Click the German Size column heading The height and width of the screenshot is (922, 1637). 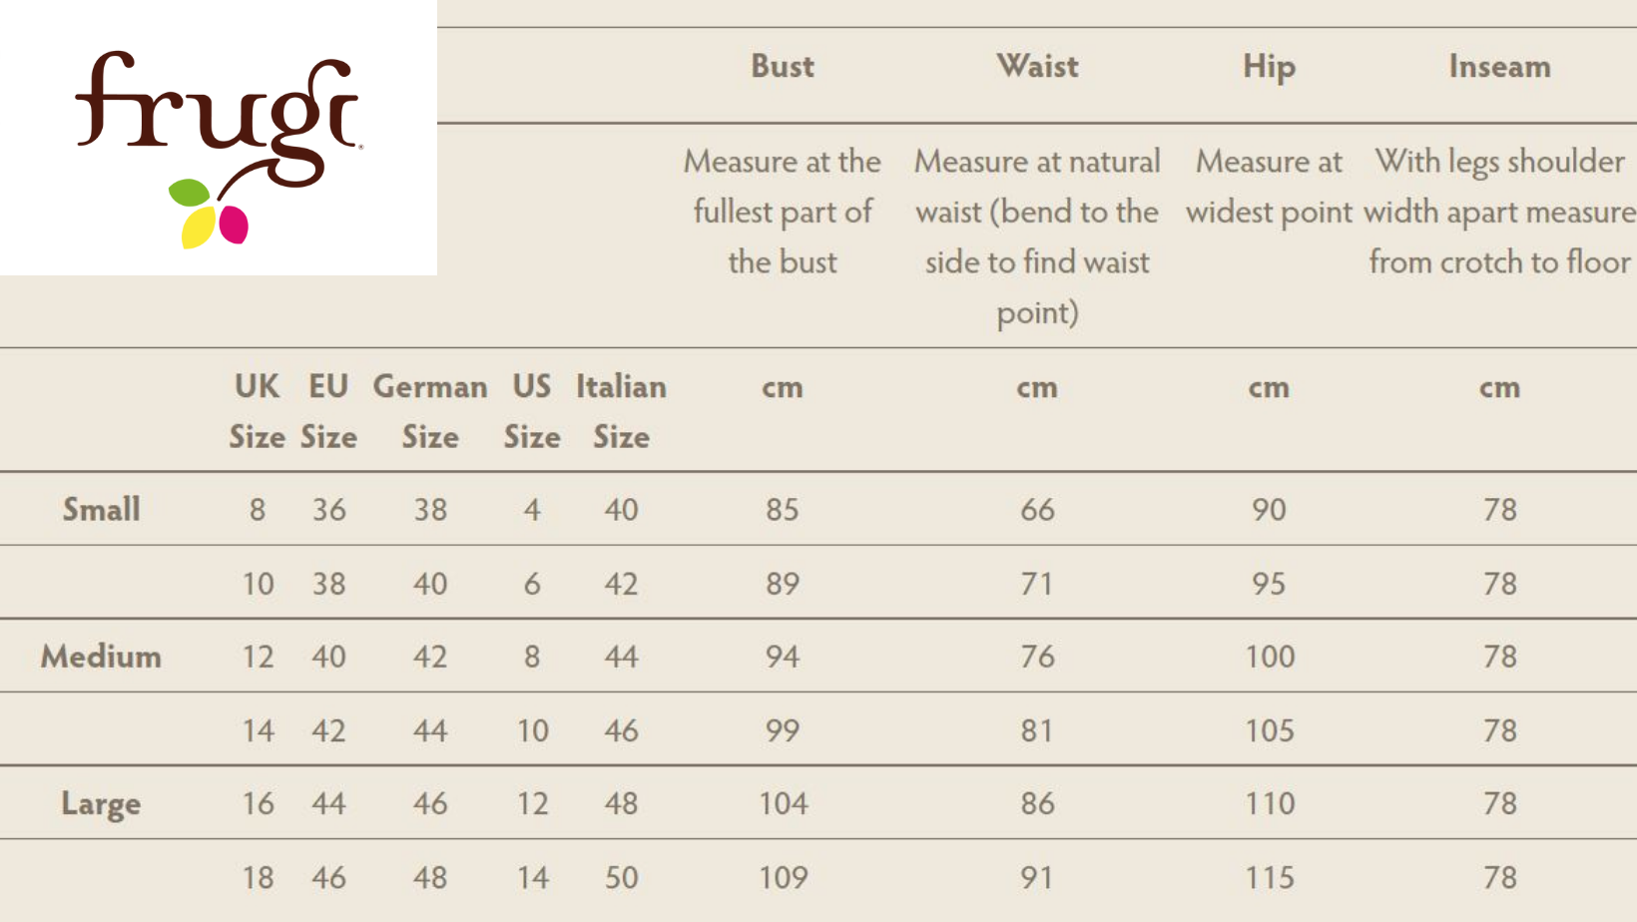click(430, 411)
